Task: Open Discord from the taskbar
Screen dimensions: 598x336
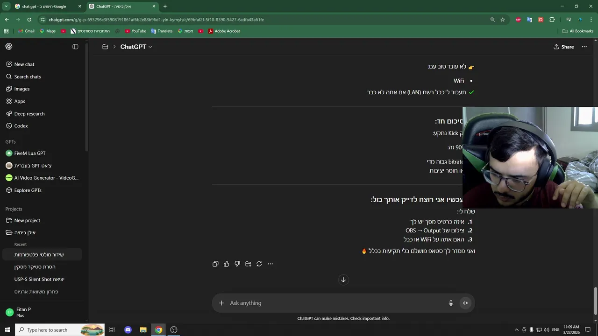Action: [x=128, y=330]
